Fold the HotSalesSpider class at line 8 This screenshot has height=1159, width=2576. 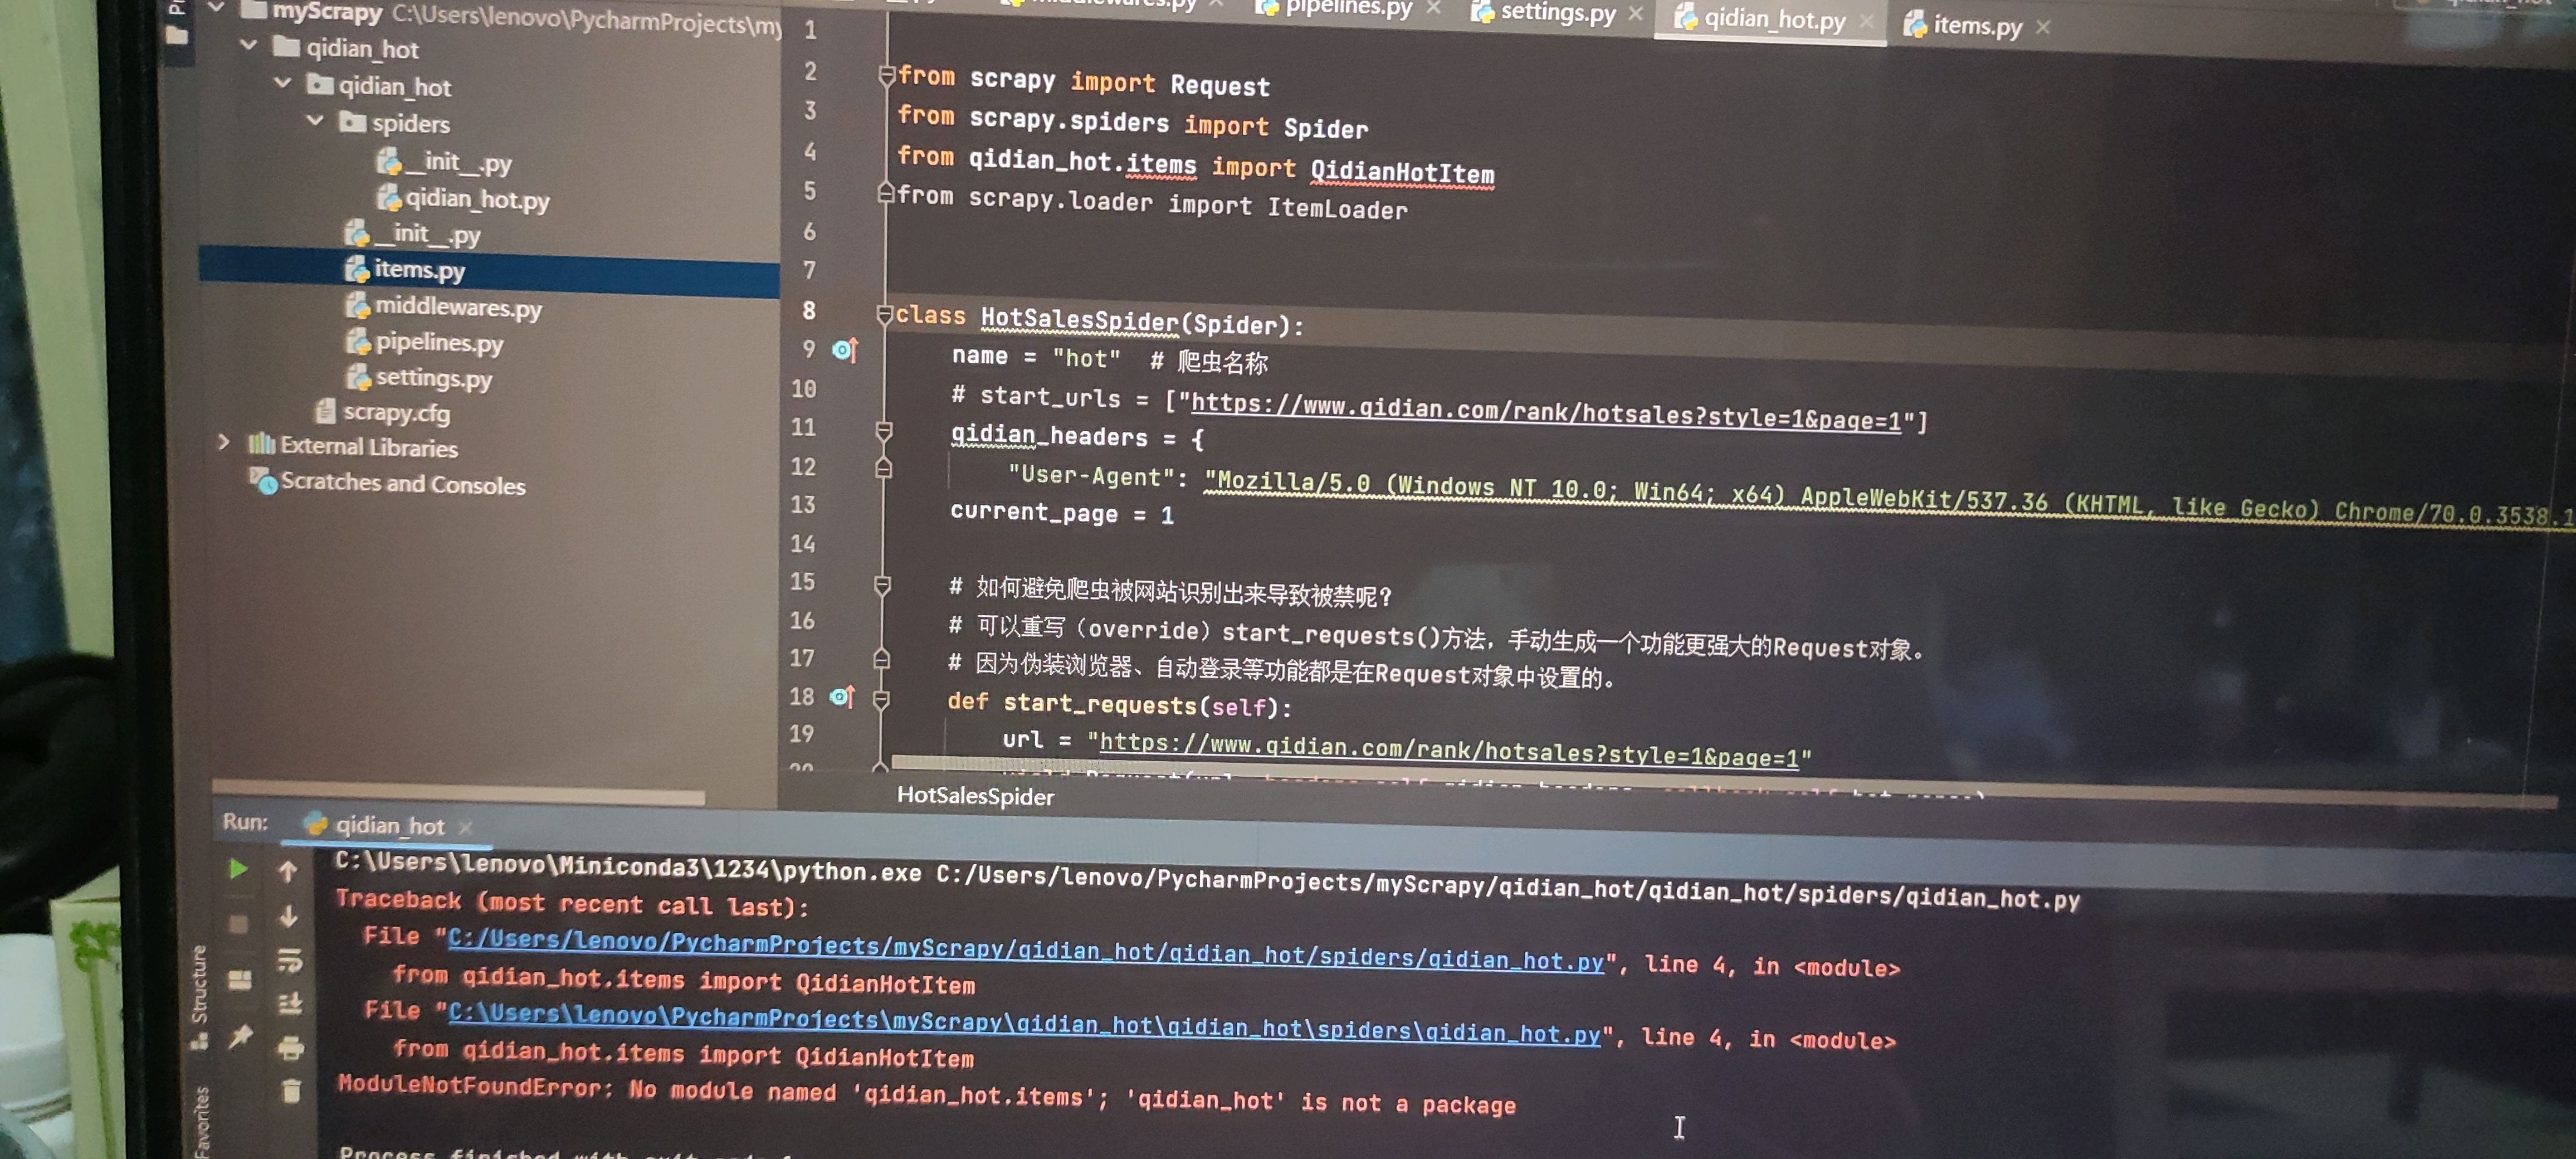pyautogui.click(x=884, y=314)
